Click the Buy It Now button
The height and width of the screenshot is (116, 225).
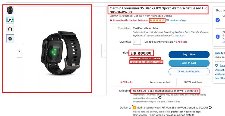[x=189, y=54]
